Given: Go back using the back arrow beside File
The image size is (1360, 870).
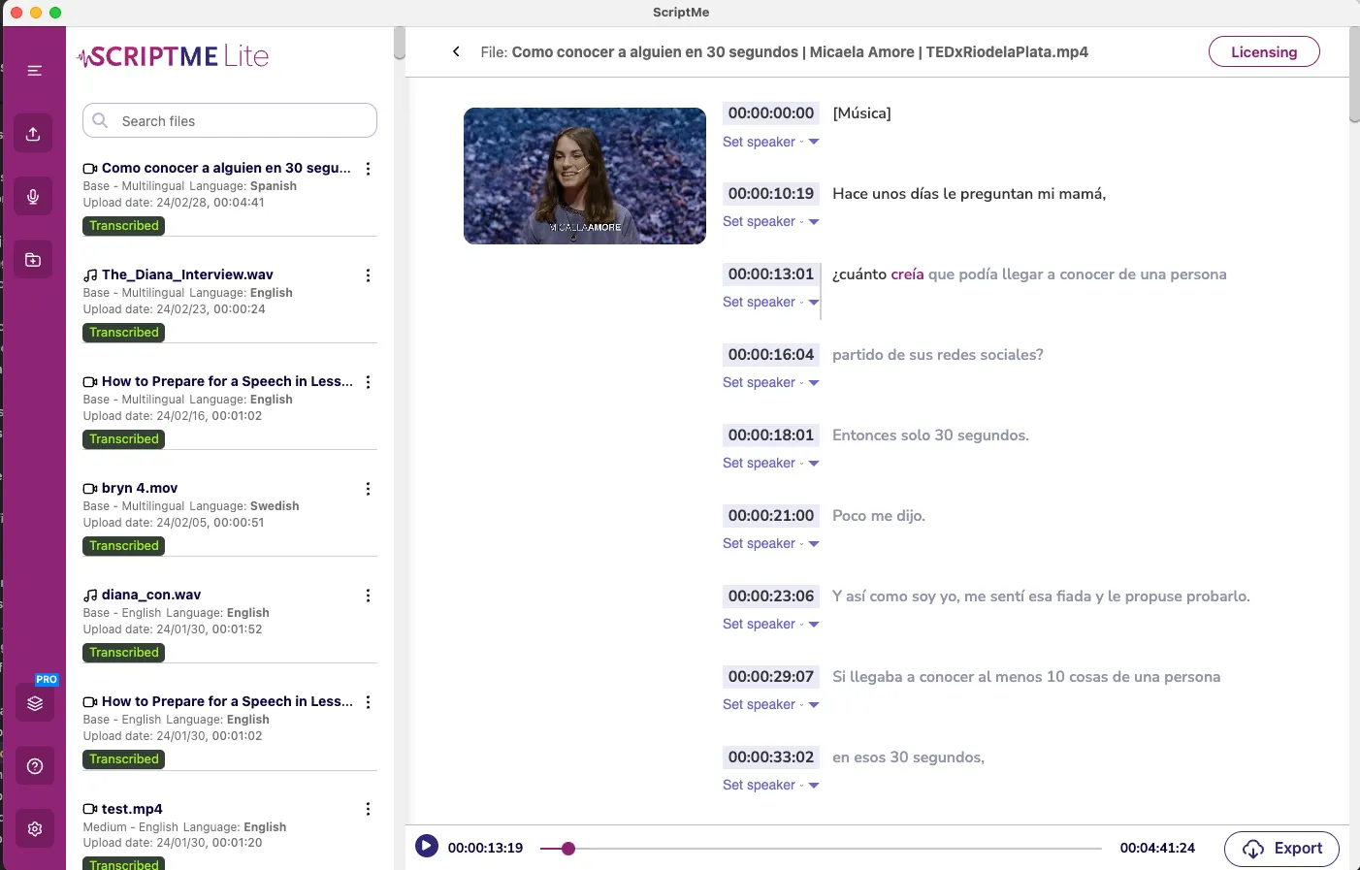Looking at the screenshot, I should click(456, 50).
